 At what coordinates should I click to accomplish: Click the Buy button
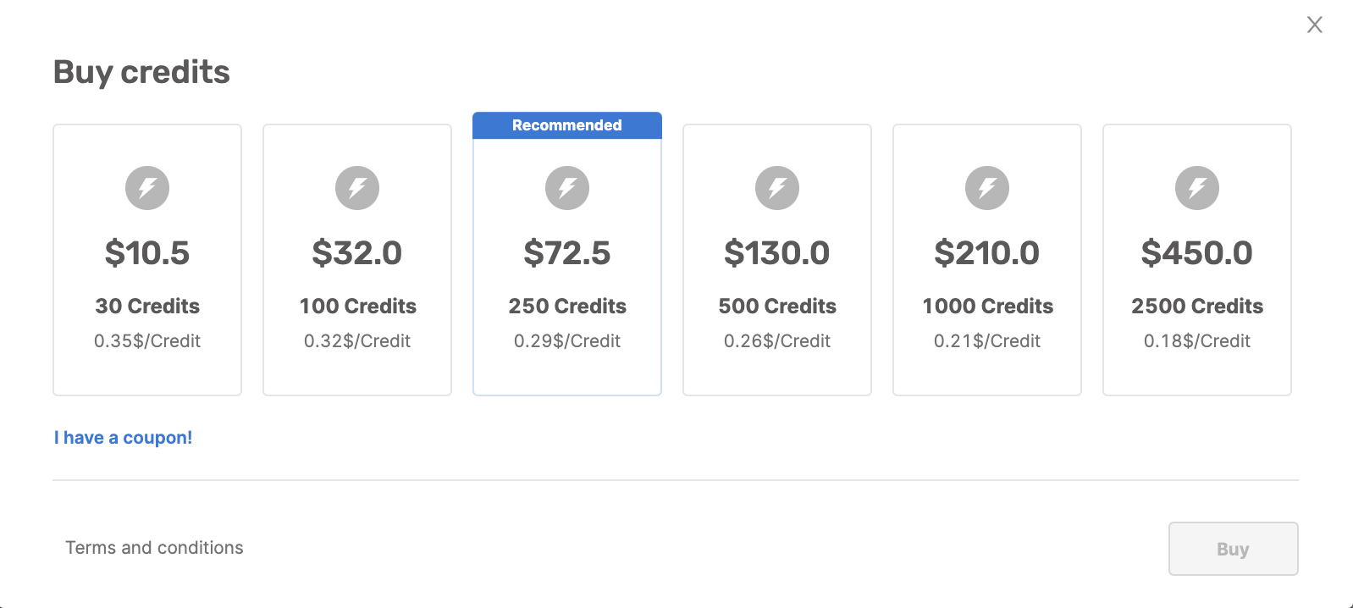point(1234,549)
